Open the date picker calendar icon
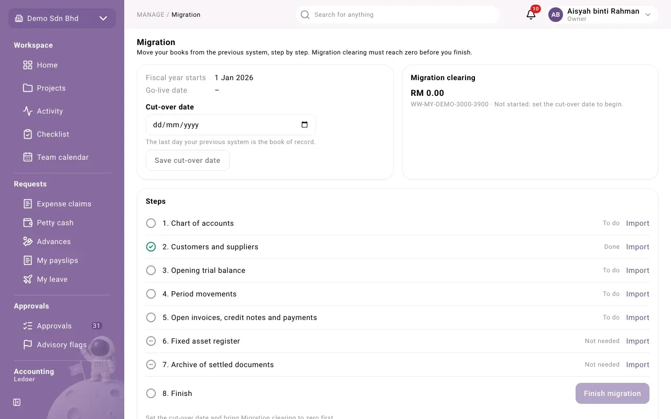 tap(305, 125)
